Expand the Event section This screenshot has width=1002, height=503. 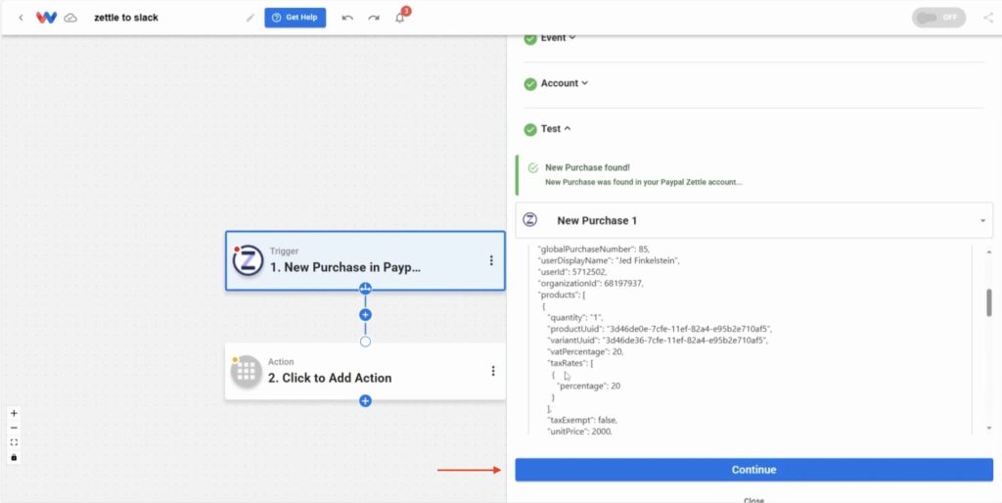pos(558,38)
